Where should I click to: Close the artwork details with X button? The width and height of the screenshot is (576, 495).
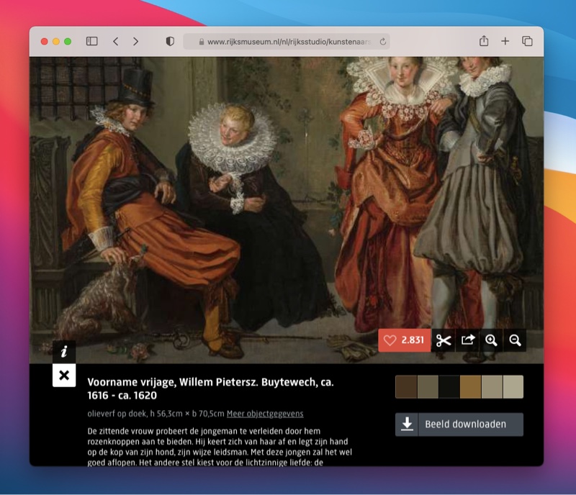(64, 376)
